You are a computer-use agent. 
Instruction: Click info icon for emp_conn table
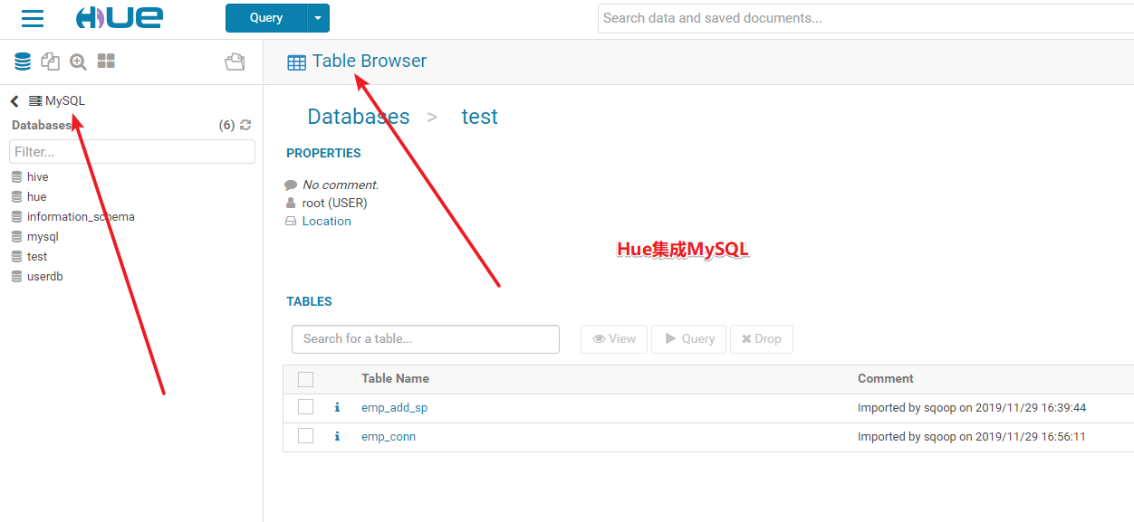pos(337,437)
